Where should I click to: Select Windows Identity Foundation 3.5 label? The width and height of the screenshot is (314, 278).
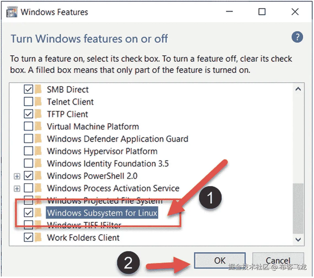click(108, 164)
